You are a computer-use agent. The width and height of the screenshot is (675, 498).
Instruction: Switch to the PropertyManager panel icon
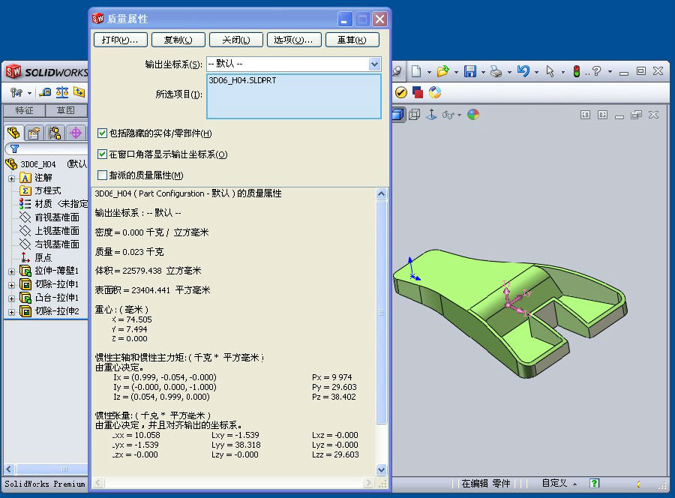point(34,133)
